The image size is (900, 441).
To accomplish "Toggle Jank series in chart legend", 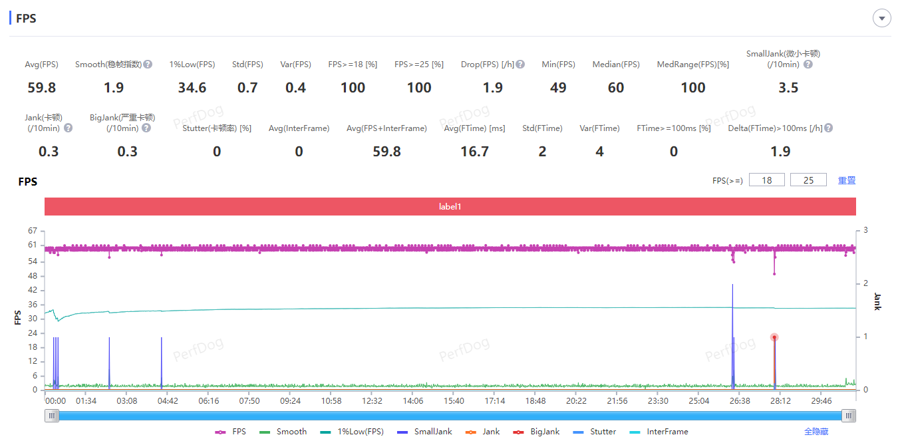I will [x=483, y=432].
